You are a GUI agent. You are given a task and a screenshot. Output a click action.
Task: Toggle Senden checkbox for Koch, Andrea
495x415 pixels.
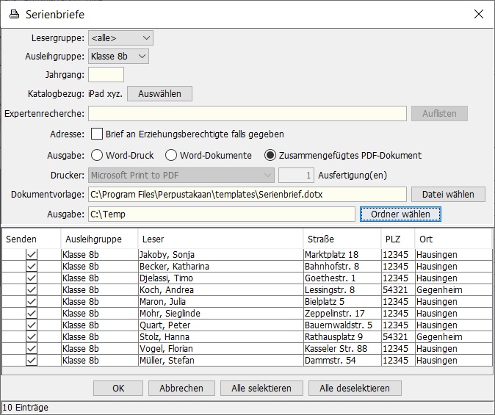pos(32,289)
